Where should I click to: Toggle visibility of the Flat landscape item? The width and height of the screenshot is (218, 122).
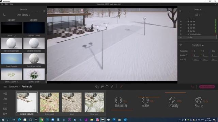coord(181,37)
